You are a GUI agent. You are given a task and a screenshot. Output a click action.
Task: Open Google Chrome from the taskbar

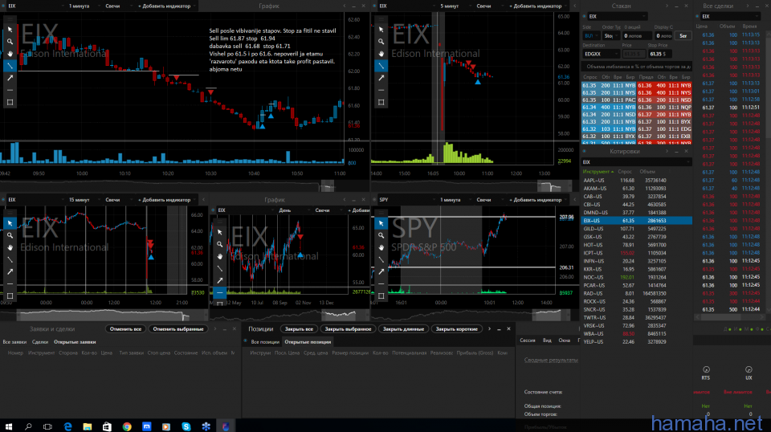(x=127, y=426)
